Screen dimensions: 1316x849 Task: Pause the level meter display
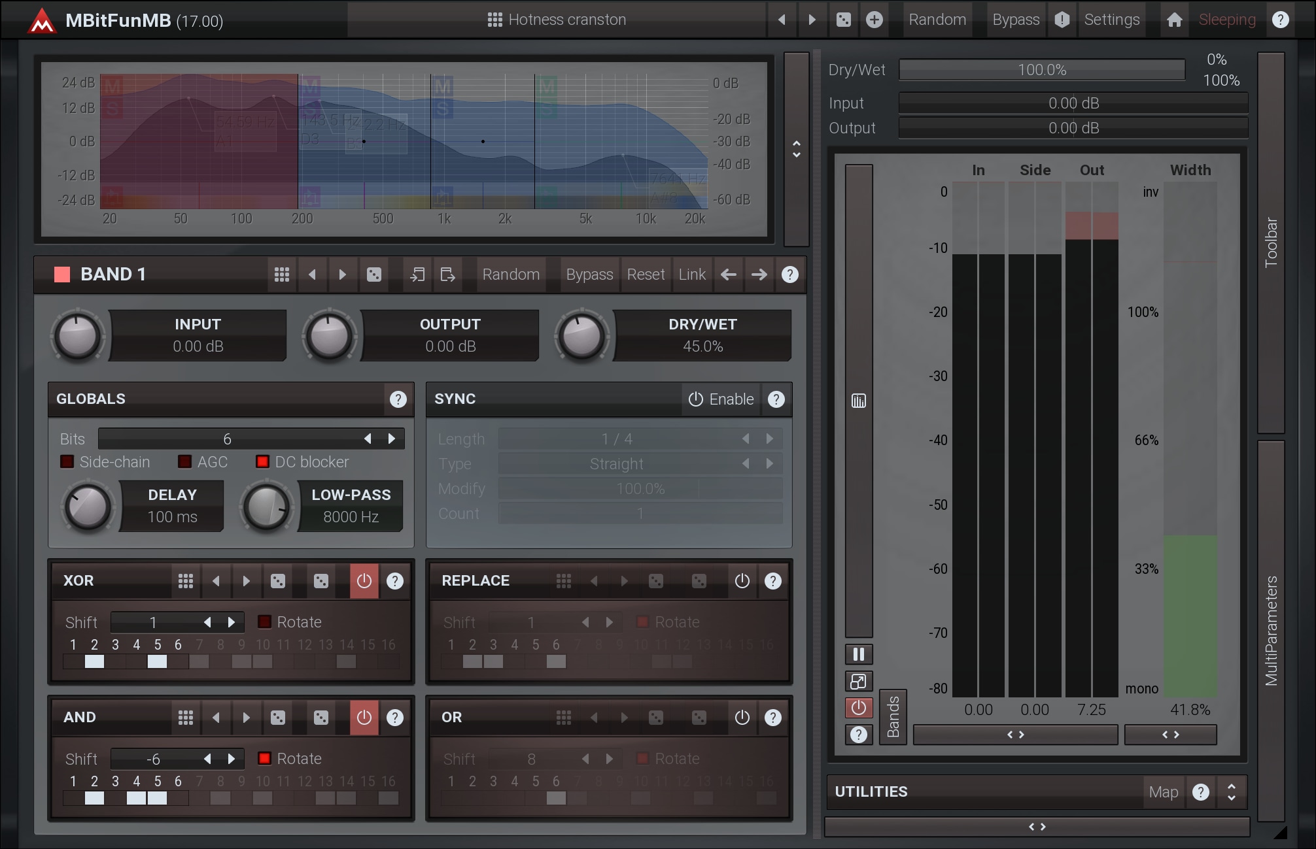[x=858, y=654]
